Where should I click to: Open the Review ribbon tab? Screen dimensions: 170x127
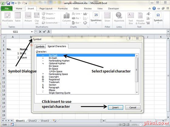point(88,9)
